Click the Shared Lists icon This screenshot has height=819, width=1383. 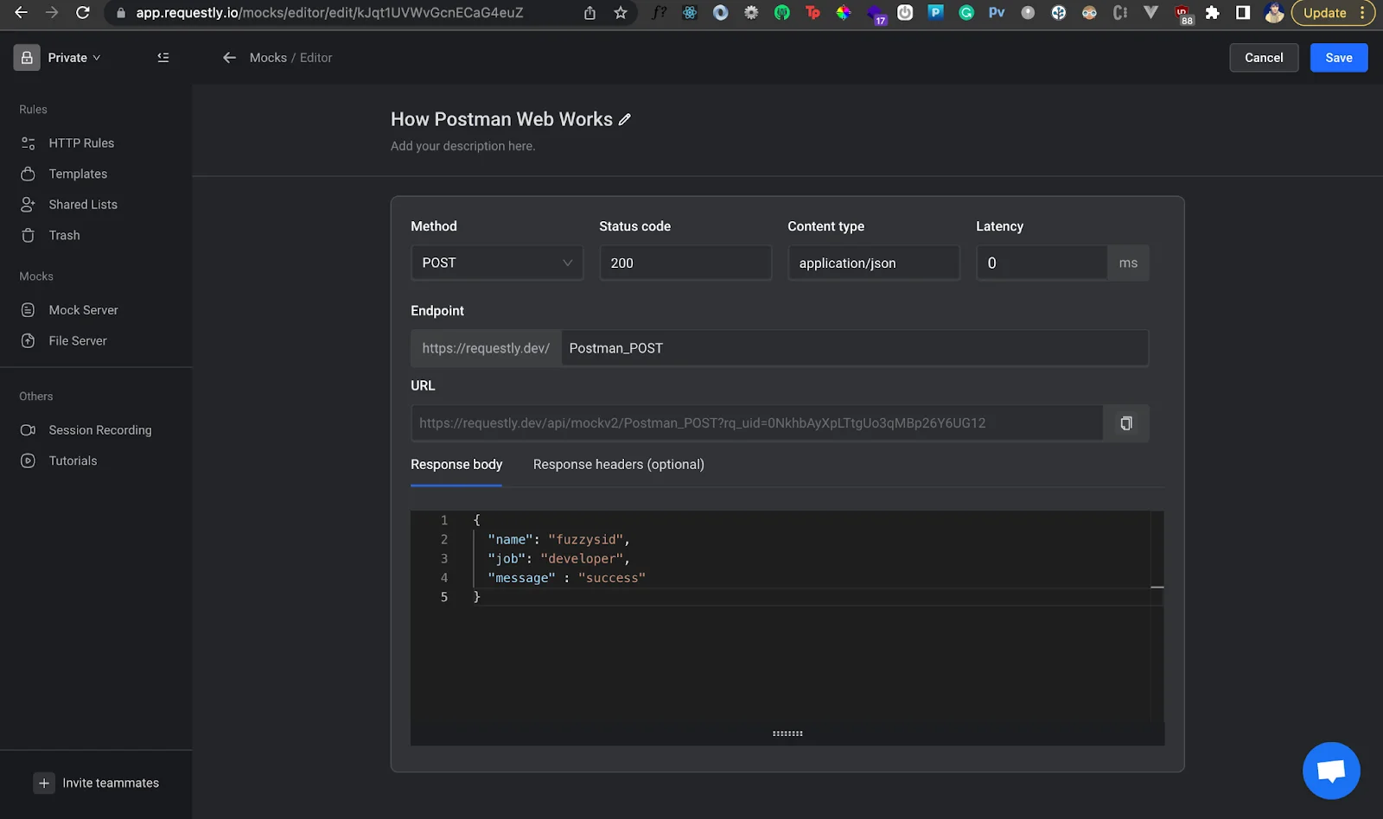[28, 205]
